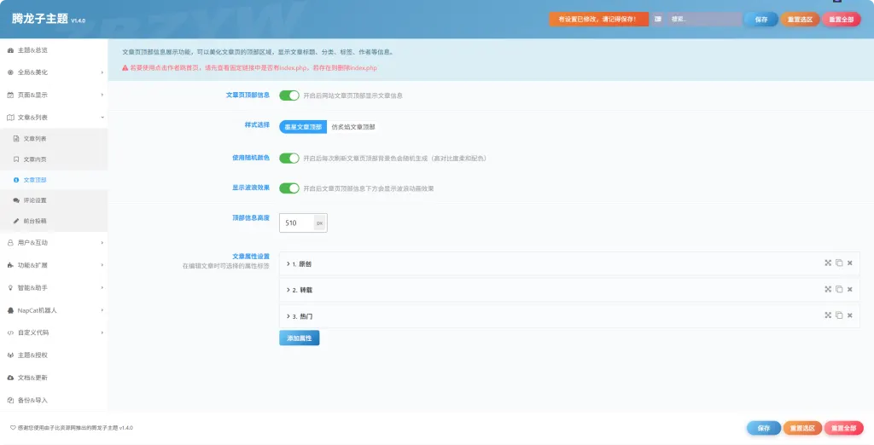Duplicate the 原创 attribute item

click(839, 263)
